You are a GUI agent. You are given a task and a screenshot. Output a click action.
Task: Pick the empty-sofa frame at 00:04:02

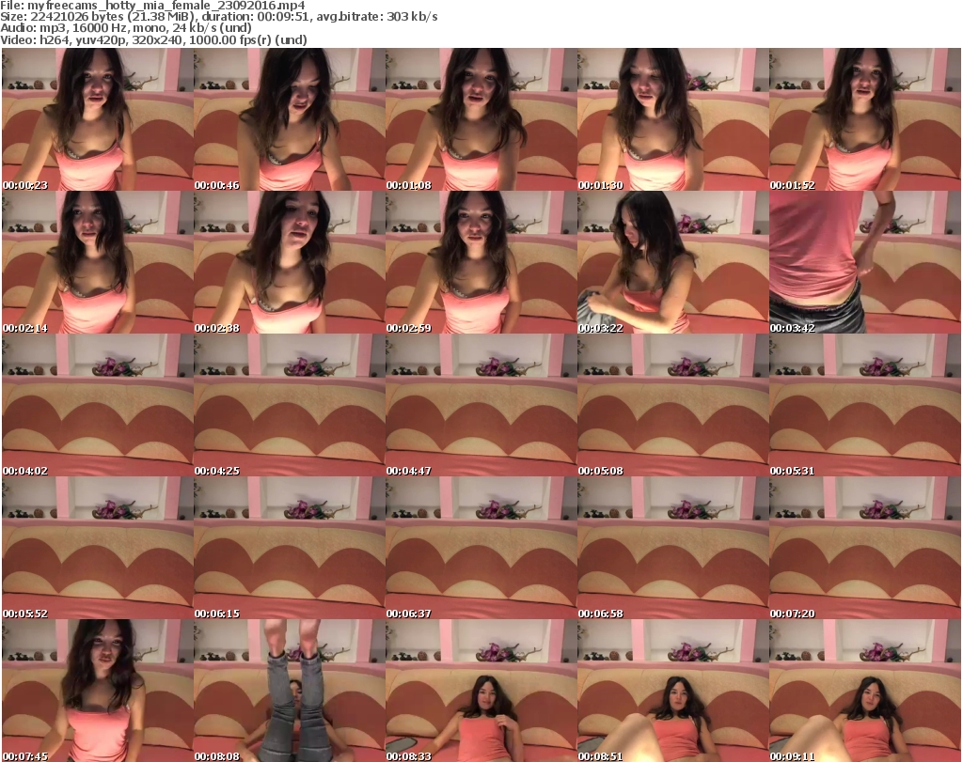[x=98, y=406]
